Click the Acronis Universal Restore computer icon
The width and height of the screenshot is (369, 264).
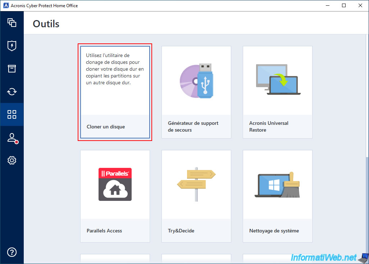(x=278, y=80)
